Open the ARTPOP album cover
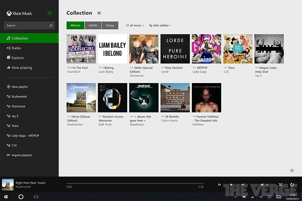 [207, 49]
